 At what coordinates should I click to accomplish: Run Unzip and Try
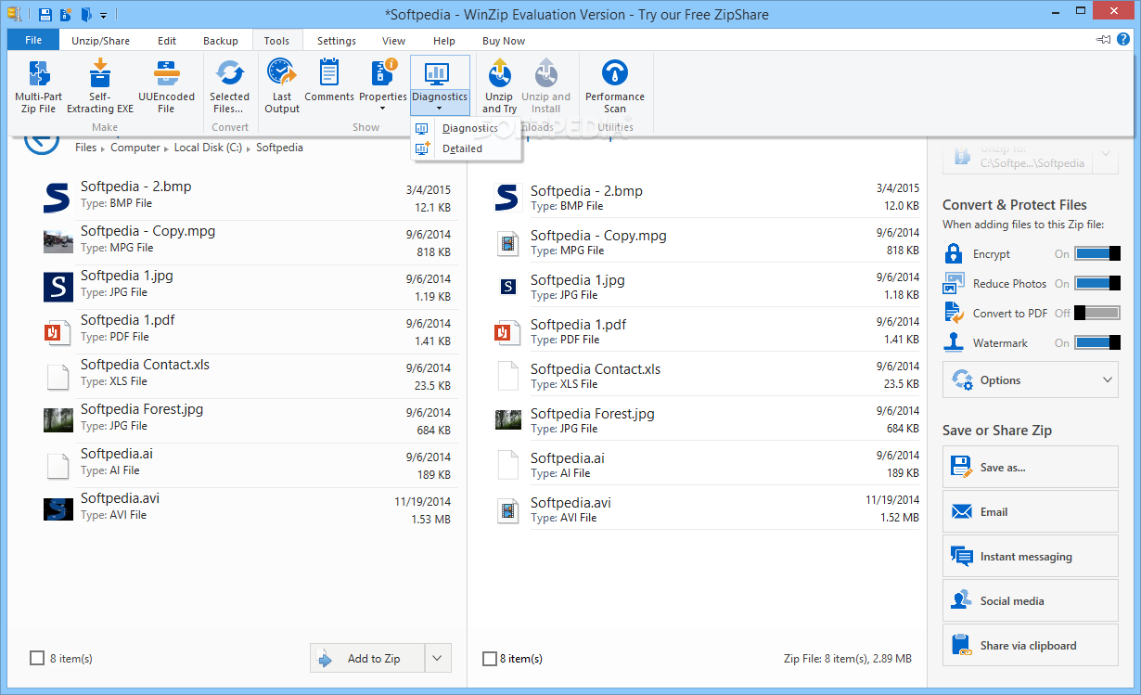499,86
